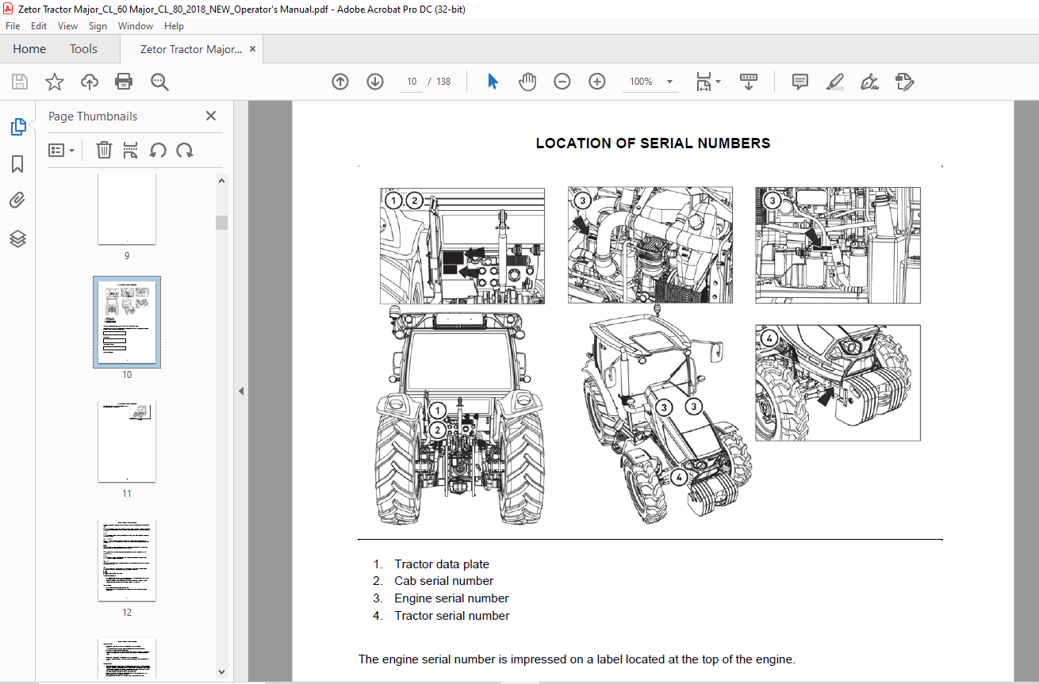
Task: Open the Find text magnifier tool
Action: click(x=159, y=82)
